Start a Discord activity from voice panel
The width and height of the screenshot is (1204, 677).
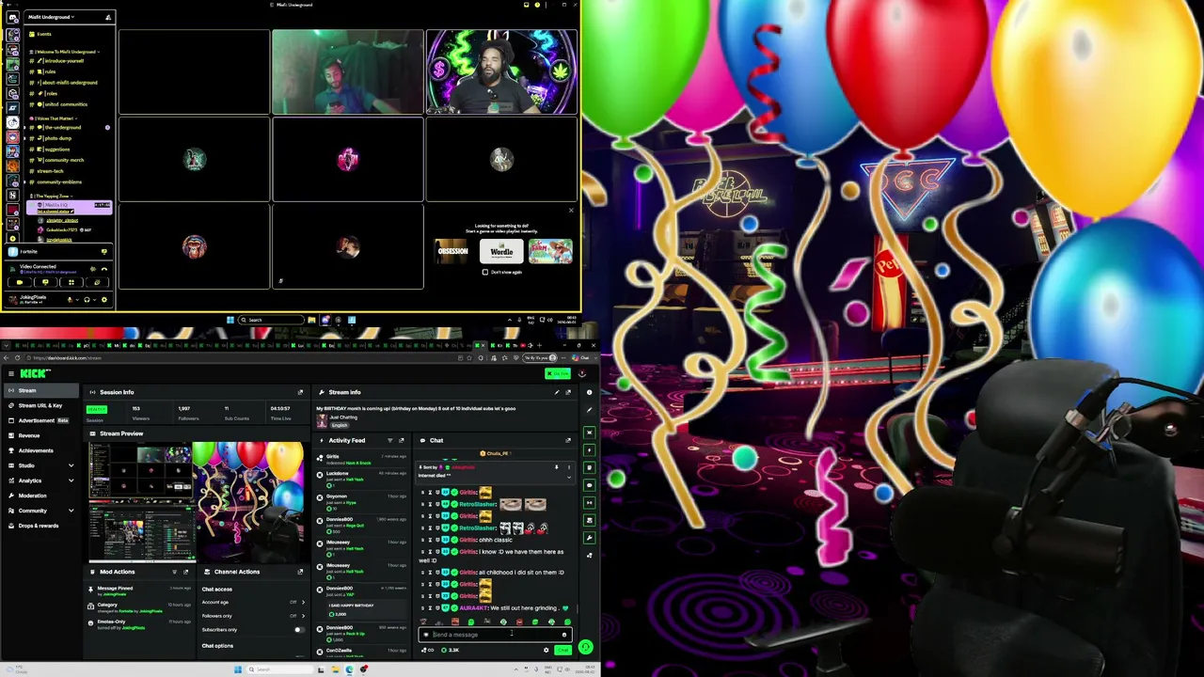(x=71, y=282)
